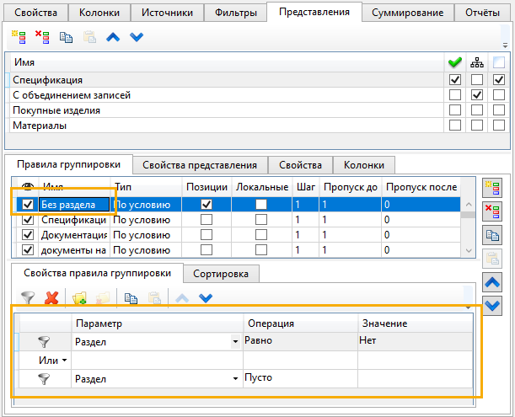This screenshot has height=417, width=515.
Task: Move the grouping rule up with the right-side arrow
Action: click(495, 283)
